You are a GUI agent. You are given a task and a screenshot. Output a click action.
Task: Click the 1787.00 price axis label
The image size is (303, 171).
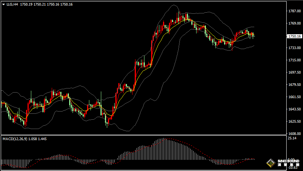click(294, 11)
